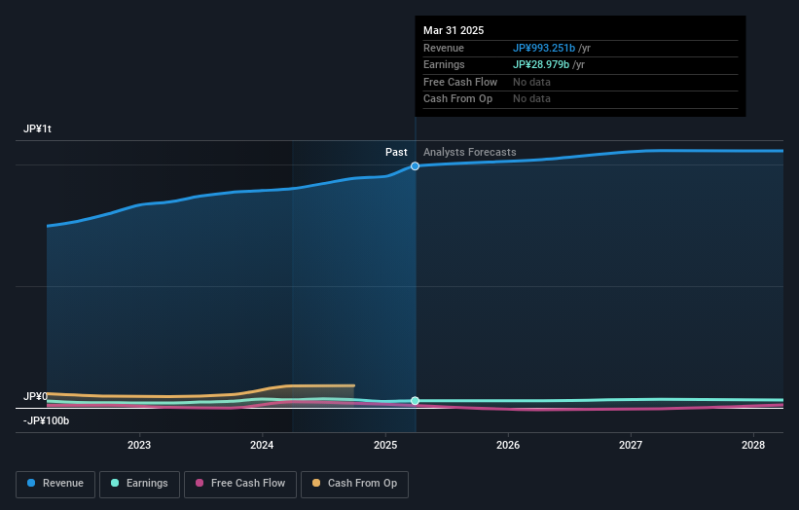Image resolution: width=799 pixels, height=510 pixels.
Task: Click the -JP¥100b y-axis label
Action: tap(47, 420)
